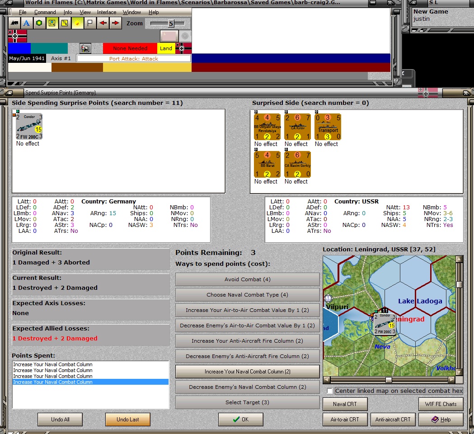Click the train icon in the toolbar

pos(14,23)
